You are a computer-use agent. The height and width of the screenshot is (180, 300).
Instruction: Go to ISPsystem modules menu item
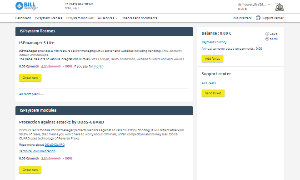80,18
